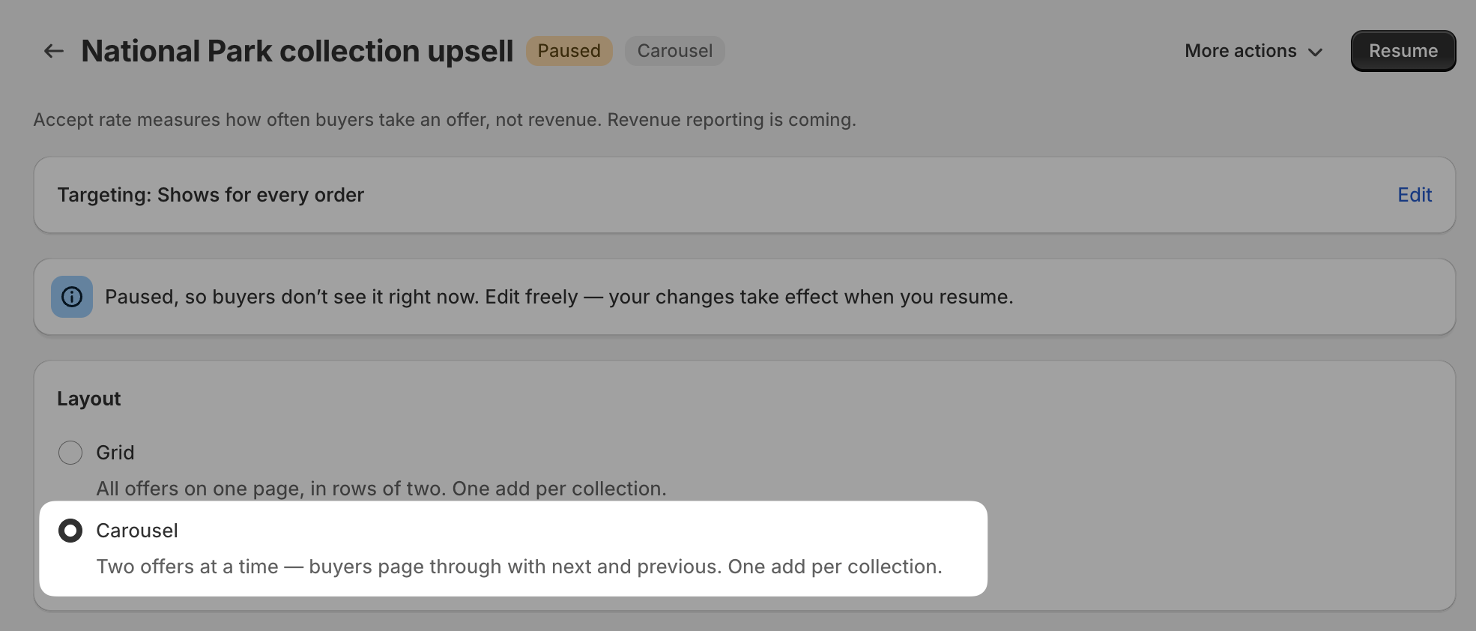Viewport: 1476px width, 631px height.
Task: Select the Grid layout radio button
Action: (70, 453)
